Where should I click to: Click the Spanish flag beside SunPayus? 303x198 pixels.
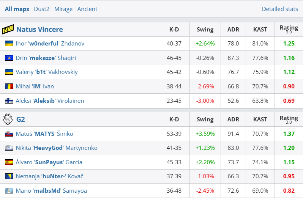(x=9, y=162)
